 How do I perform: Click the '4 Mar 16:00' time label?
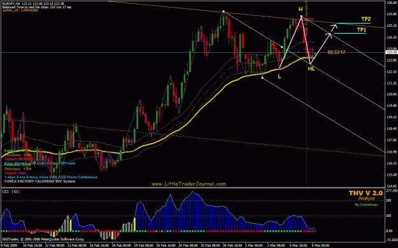[x=299, y=245]
